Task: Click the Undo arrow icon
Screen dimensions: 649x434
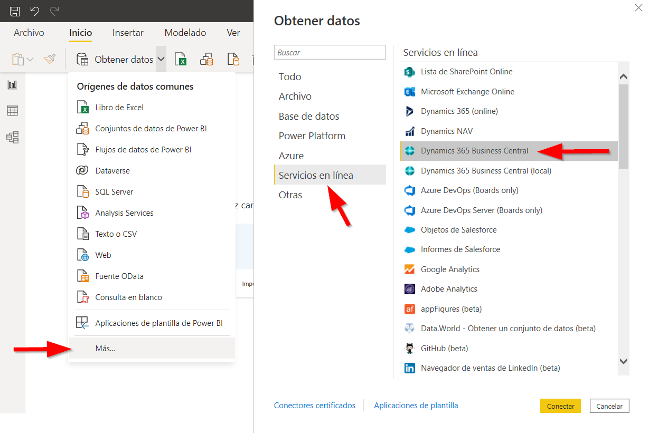Action: pyautogui.click(x=34, y=11)
